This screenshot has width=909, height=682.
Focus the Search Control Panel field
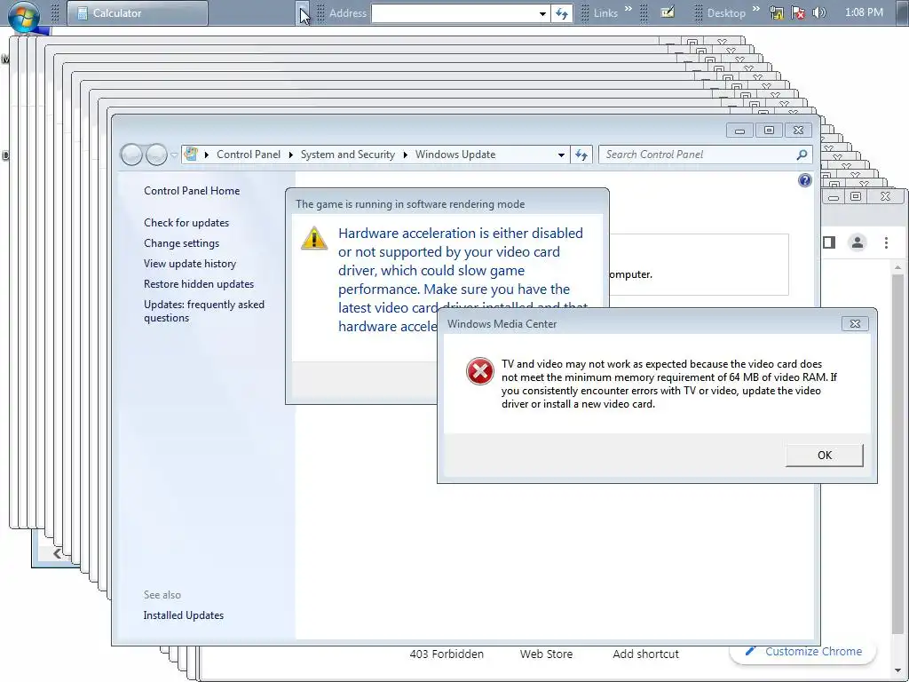(698, 155)
